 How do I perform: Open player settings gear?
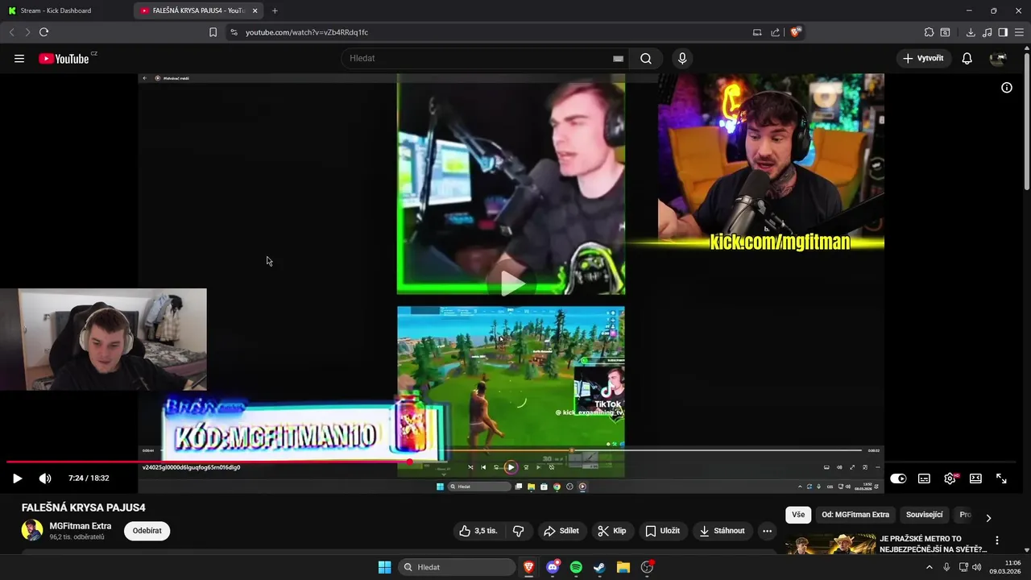coord(950,478)
